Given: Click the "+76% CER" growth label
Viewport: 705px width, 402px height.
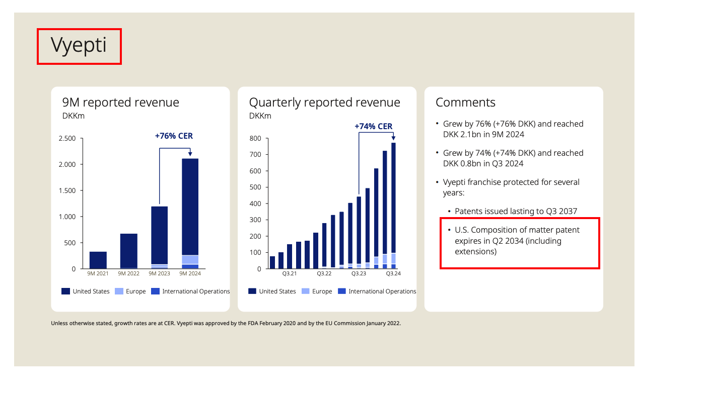Looking at the screenshot, I should [174, 136].
